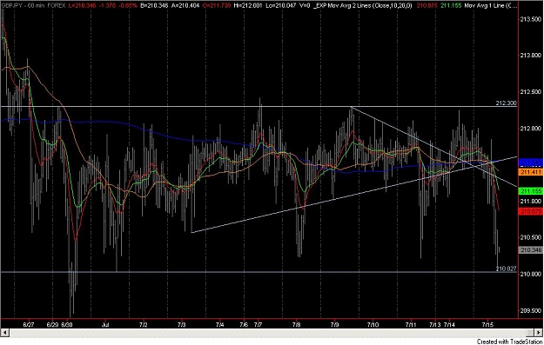Image resolution: width=544 pixels, height=345 pixels.
Task: Click the 212.000 price axis label
Action: click(531, 128)
